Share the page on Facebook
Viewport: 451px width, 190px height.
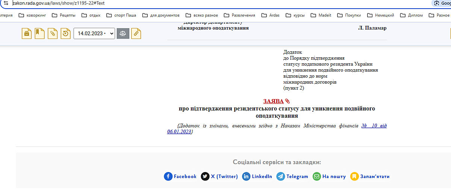tap(180, 176)
